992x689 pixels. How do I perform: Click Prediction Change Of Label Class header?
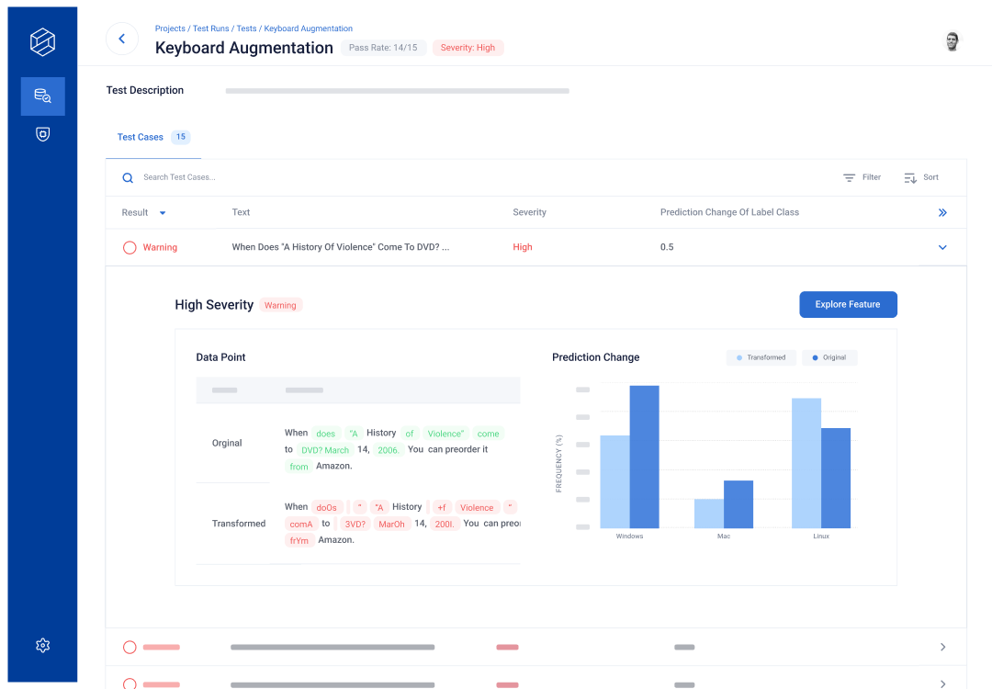[729, 212]
